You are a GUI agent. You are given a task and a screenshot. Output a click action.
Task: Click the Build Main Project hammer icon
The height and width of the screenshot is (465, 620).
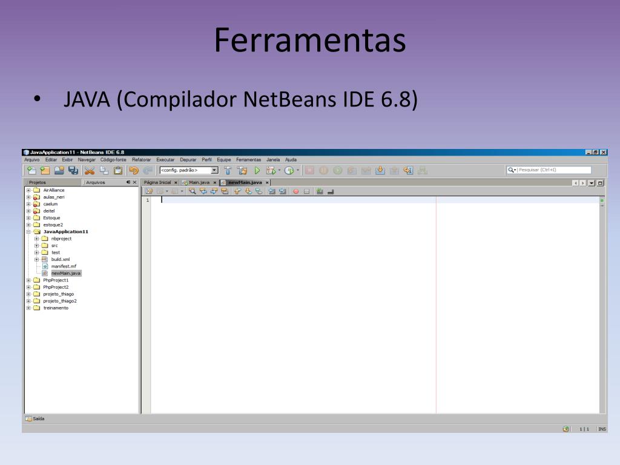228,170
